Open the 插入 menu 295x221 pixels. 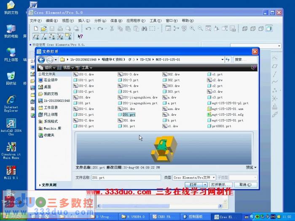pos(84,21)
